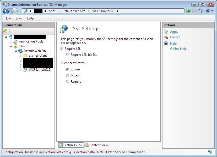Expand the aspnet_client folder node
The image size is (217, 157).
21,56
